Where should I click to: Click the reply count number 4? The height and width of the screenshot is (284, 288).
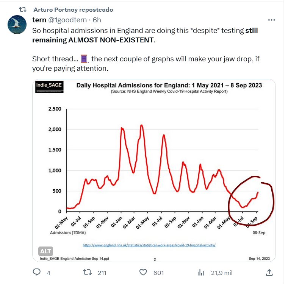pos(48,273)
